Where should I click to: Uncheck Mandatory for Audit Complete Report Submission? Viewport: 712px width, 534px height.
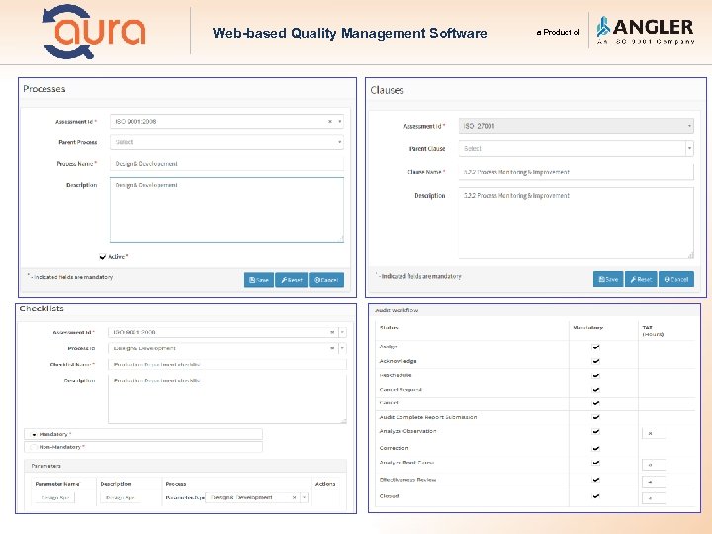point(596,417)
